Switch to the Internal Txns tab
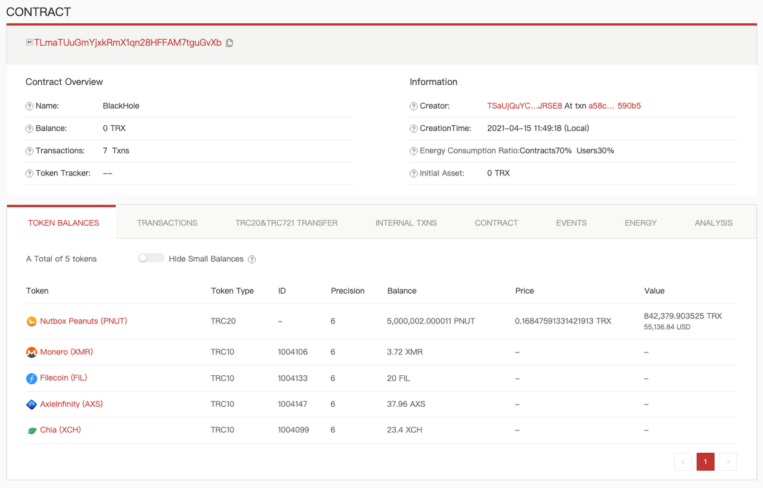Screen dimensions: 763x488 406,223
